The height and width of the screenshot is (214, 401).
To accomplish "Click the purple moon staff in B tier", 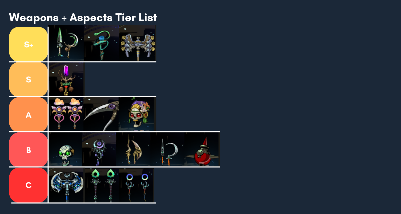I will pos(99,149).
